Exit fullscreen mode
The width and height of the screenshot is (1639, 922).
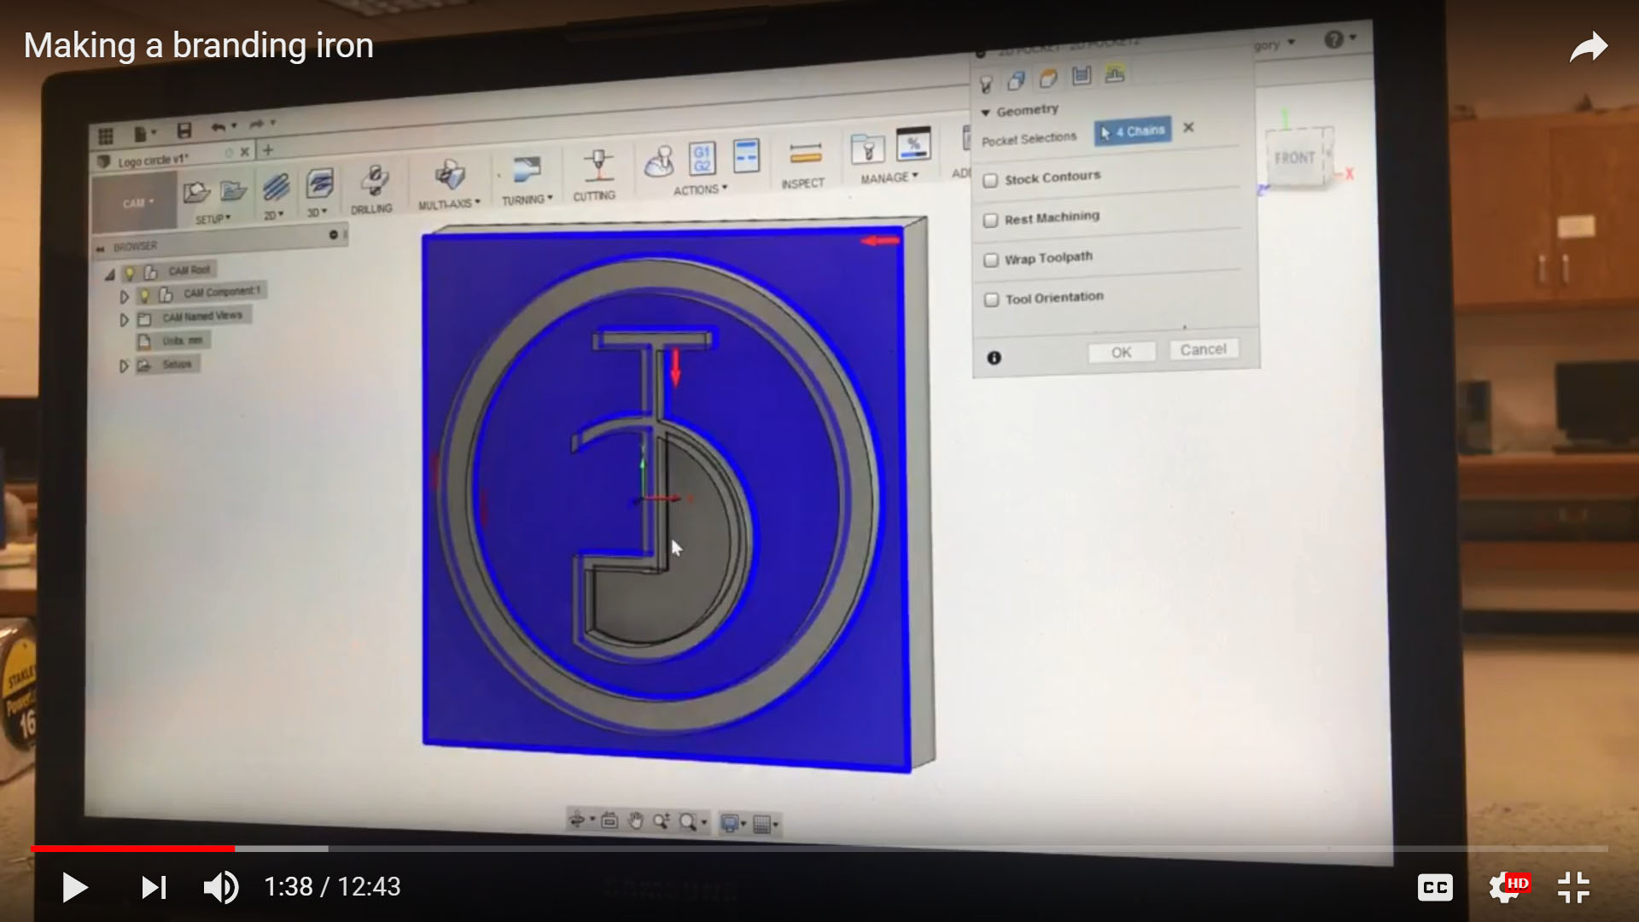point(1573,888)
